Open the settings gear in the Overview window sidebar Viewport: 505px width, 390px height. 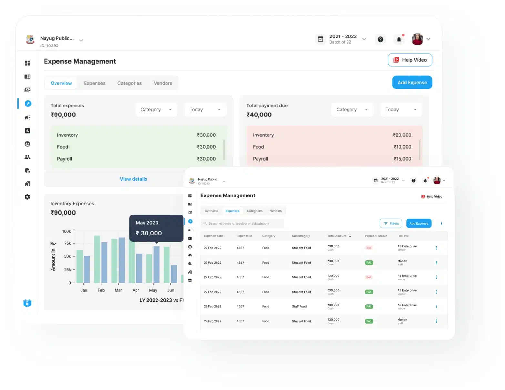(27, 197)
